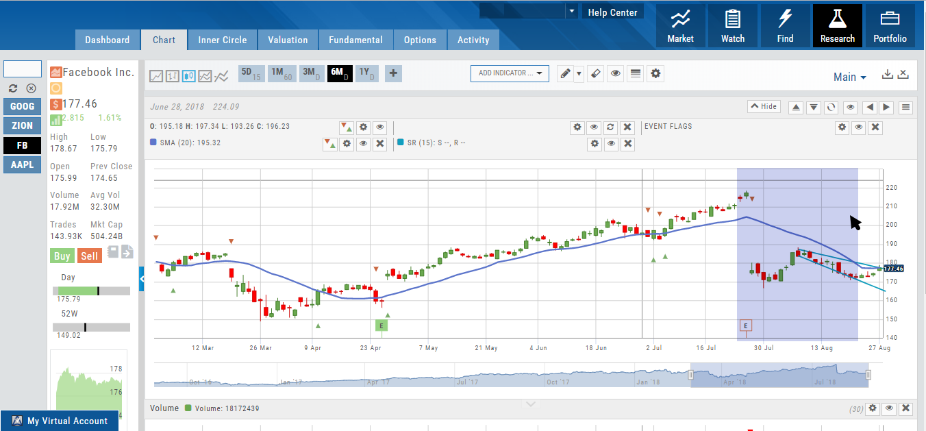Select the area chart type icon

[205, 76]
